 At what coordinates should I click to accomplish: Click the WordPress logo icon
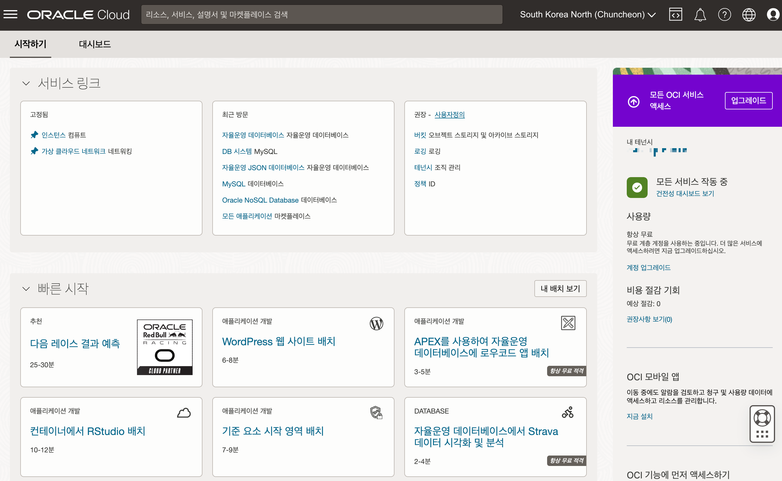376,324
